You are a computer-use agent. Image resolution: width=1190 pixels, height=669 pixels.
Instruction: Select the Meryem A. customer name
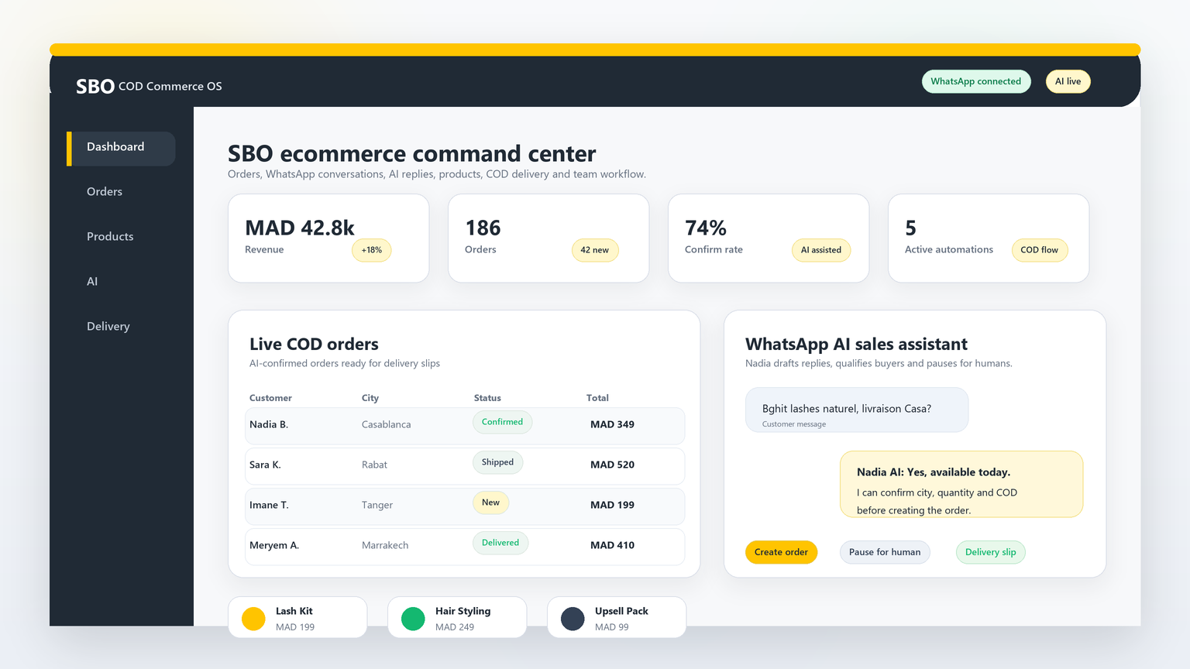point(274,545)
